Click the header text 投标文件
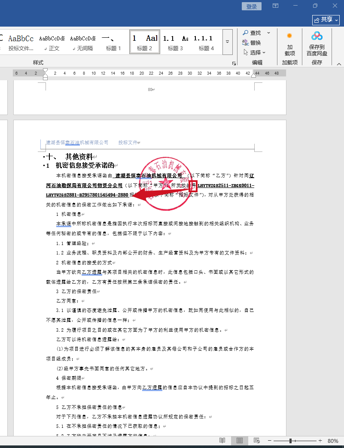 click(128, 142)
